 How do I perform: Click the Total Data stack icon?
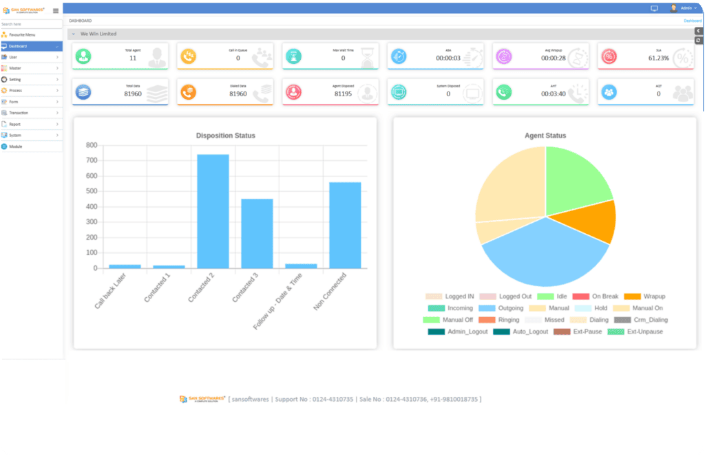(x=83, y=92)
